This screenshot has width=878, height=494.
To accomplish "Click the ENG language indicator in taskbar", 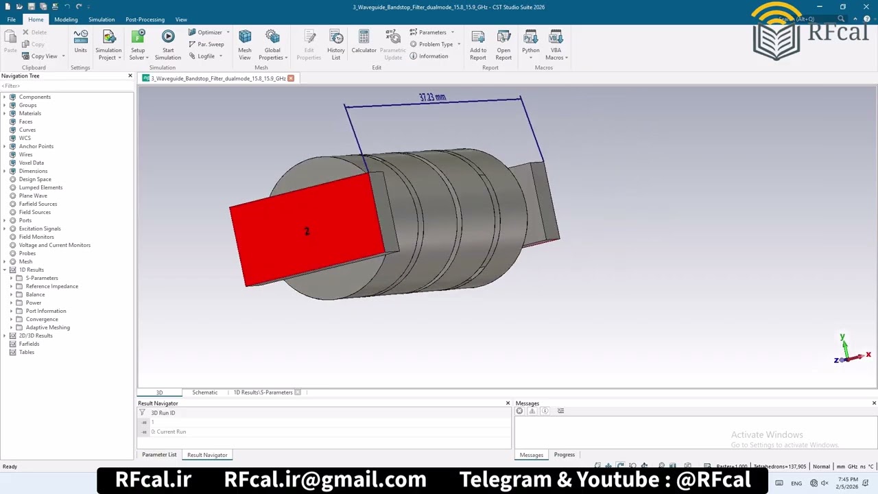I will click(x=796, y=483).
